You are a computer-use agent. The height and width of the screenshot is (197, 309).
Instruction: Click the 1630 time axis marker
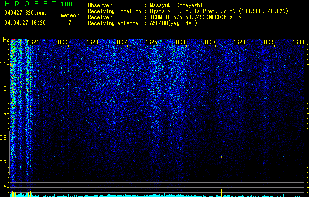tap(298, 42)
